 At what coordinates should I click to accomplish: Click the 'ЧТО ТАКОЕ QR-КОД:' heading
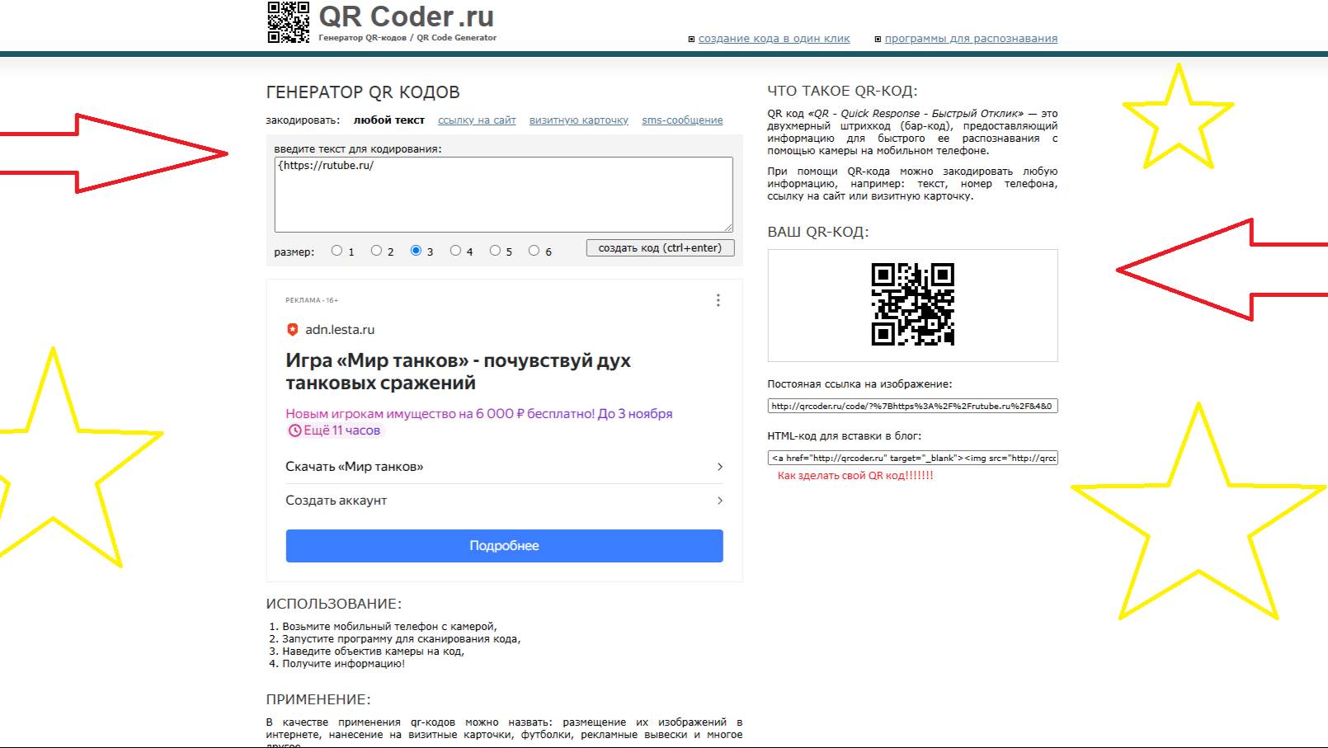pyautogui.click(x=842, y=92)
